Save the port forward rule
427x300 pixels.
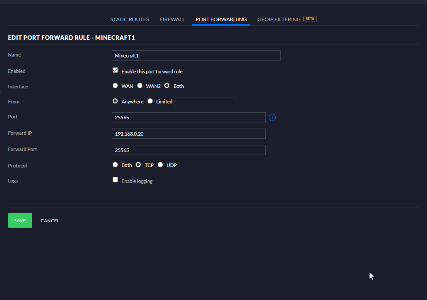point(20,220)
